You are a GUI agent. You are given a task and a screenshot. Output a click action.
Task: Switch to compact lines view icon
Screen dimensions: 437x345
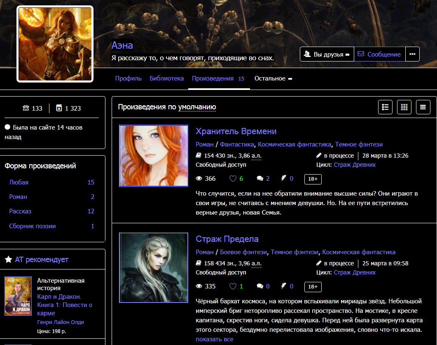[423, 107]
